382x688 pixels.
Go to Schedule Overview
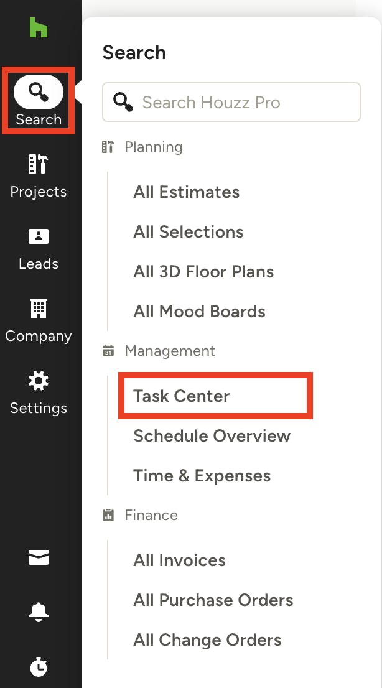212,436
